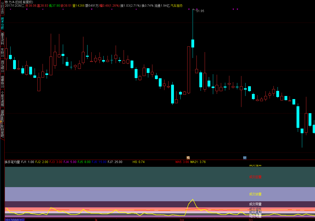Click the tall red candle peaking at 51.95

(x=189, y=70)
